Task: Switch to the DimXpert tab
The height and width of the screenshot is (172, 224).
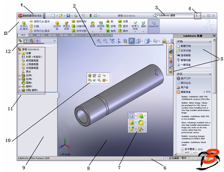Action: pos(82,35)
